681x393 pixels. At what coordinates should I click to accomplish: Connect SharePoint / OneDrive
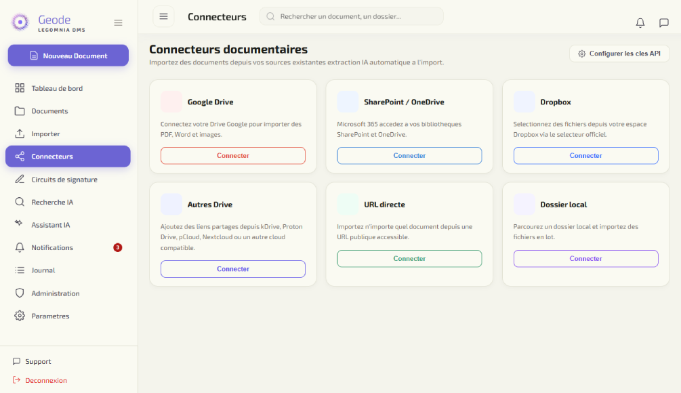coord(409,155)
